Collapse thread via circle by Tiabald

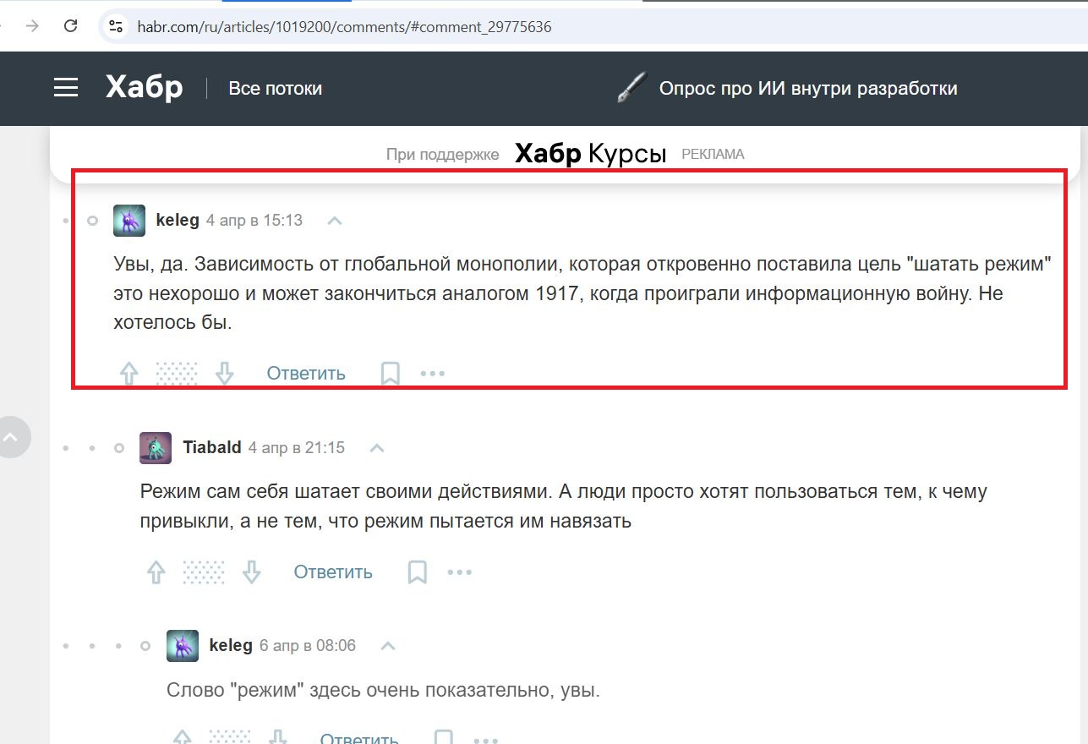point(120,447)
